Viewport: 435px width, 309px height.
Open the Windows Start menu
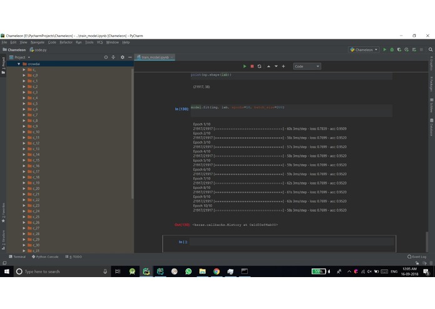pyautogui.click(x=7, y=271)
